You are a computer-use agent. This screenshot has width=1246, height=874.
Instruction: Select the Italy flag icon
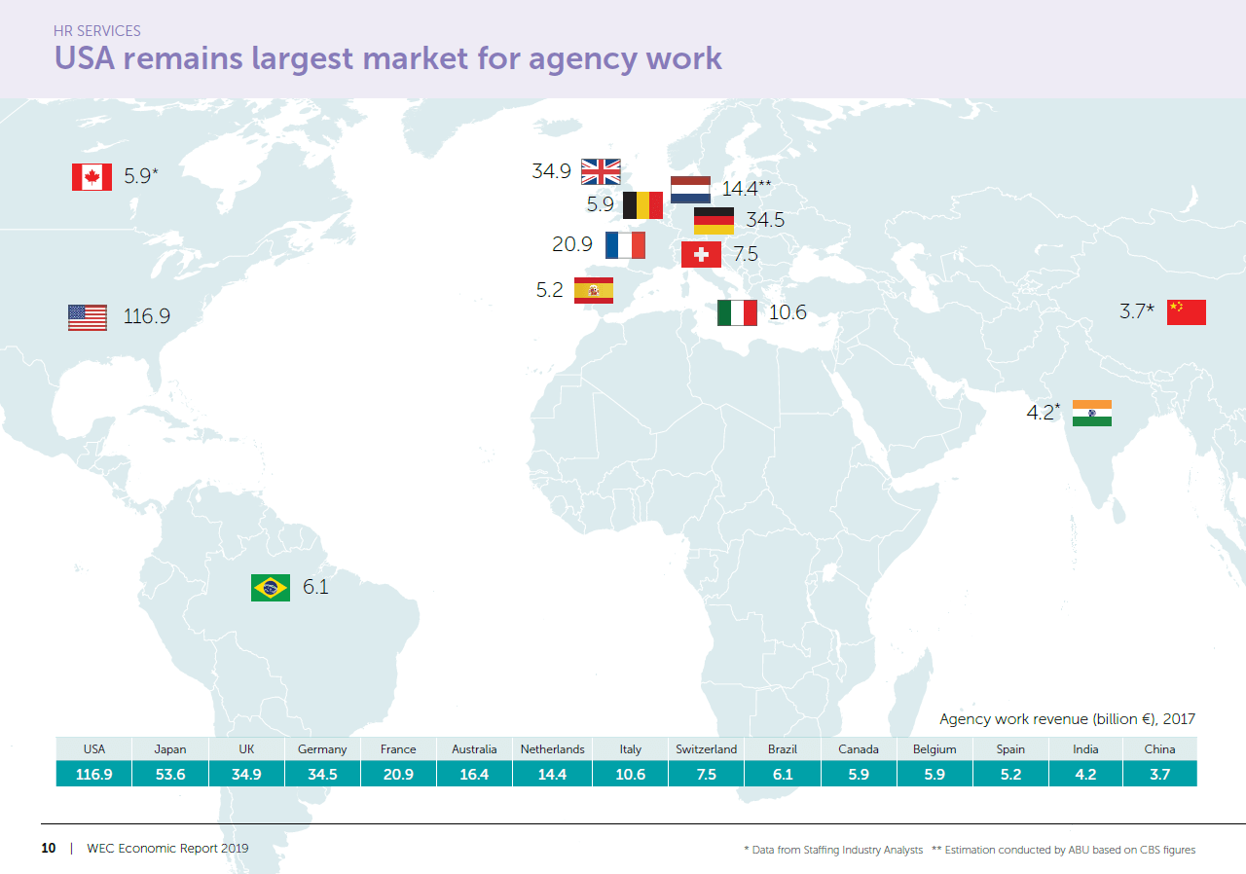(737, 313)
